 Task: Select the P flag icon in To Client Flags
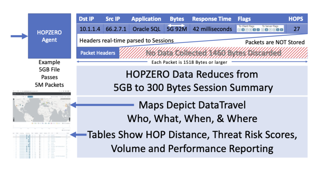point(247,30)
